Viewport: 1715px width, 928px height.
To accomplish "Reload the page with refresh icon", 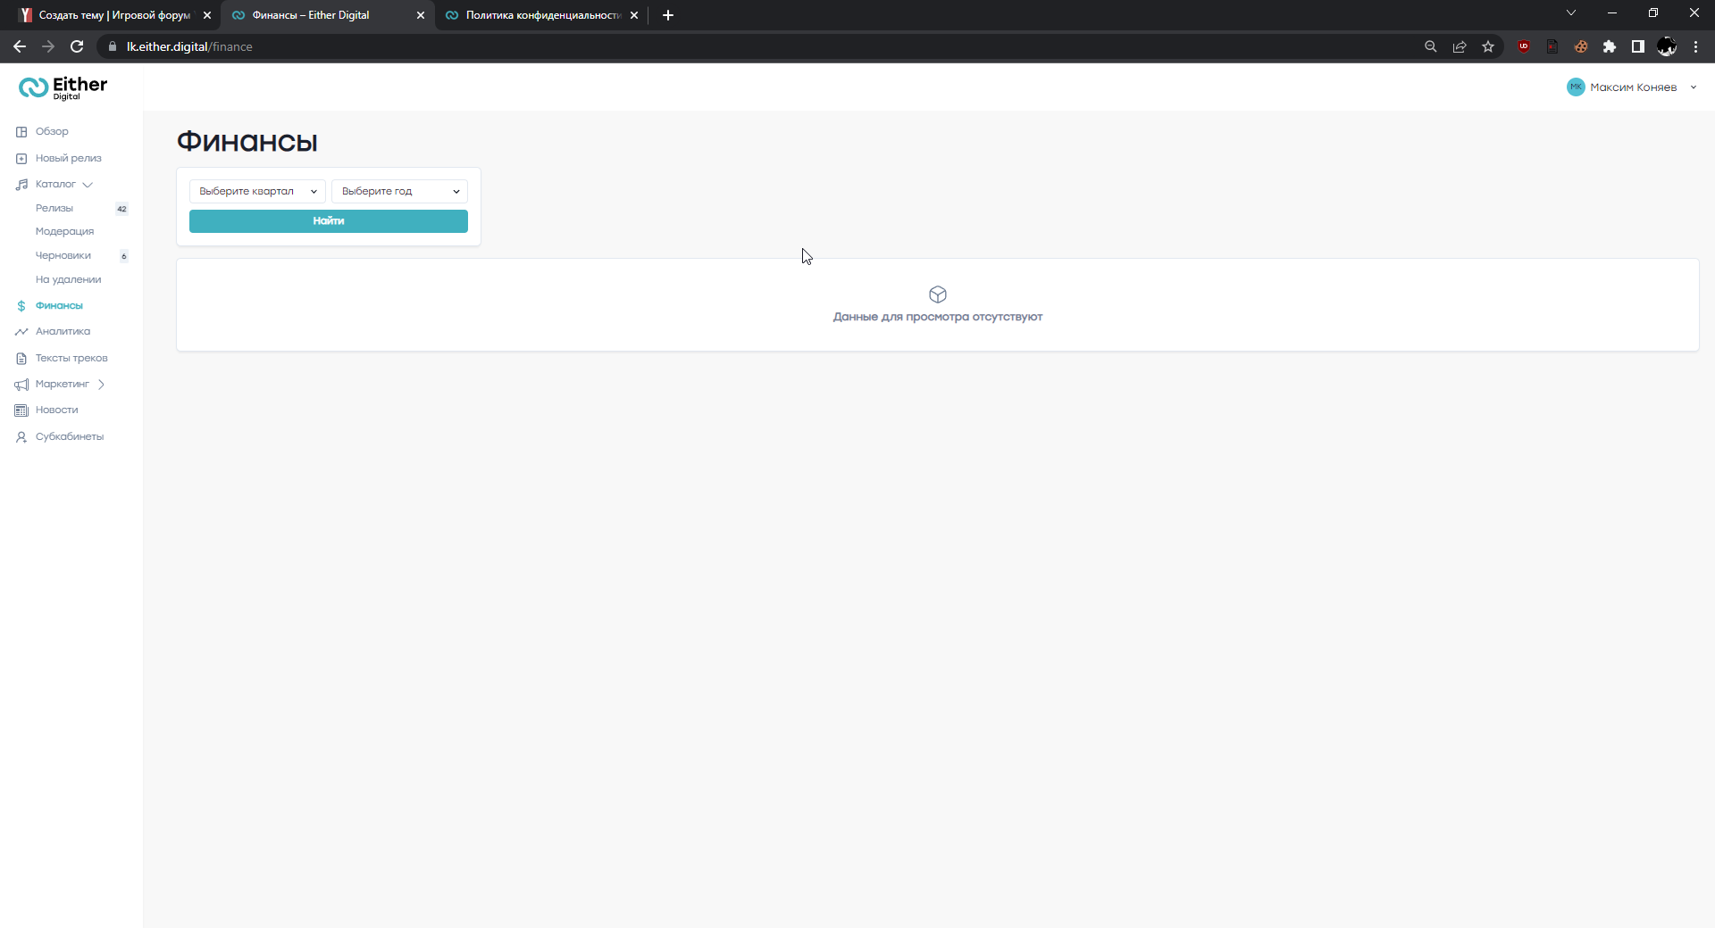I will [77, 46].
